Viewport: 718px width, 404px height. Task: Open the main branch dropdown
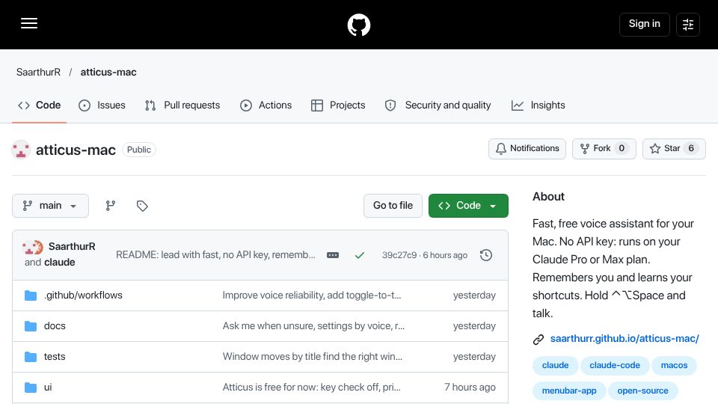[50, 206]
